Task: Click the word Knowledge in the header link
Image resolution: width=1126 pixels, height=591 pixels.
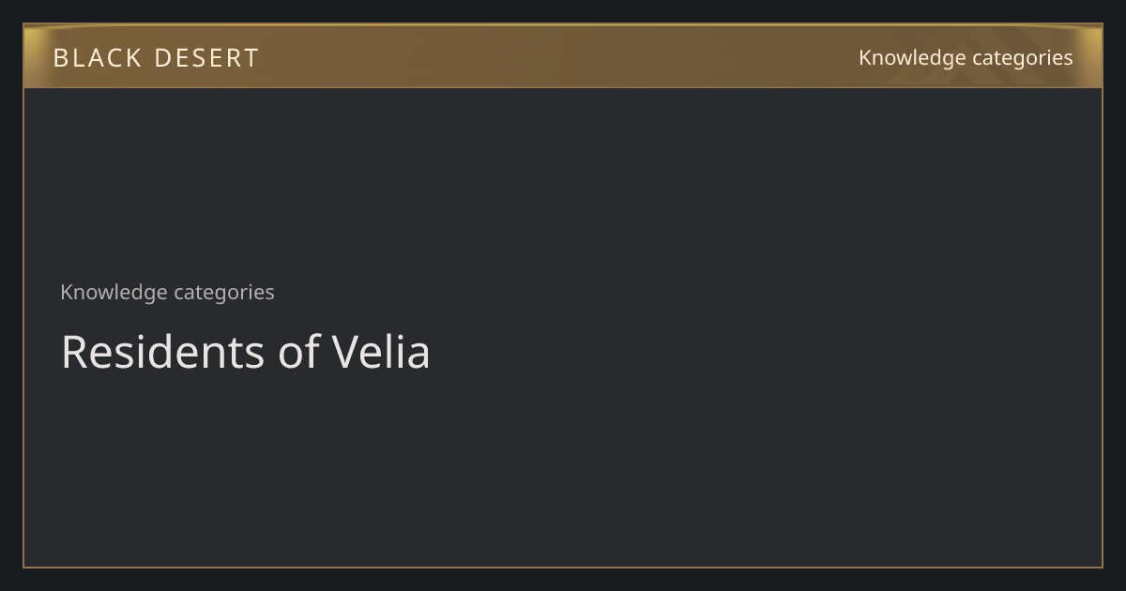Action: point(912,57)
